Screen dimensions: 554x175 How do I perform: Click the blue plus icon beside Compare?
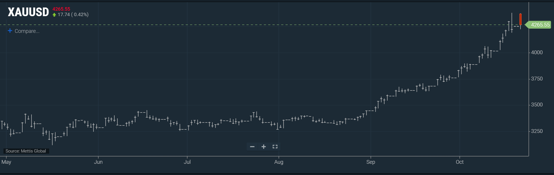10,31
